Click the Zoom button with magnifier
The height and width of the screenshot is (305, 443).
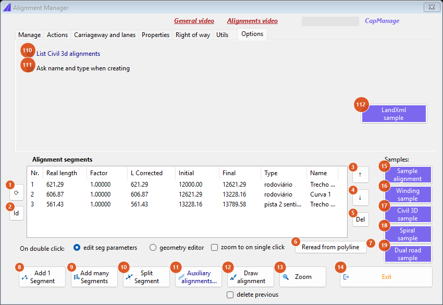pos(303,277)
